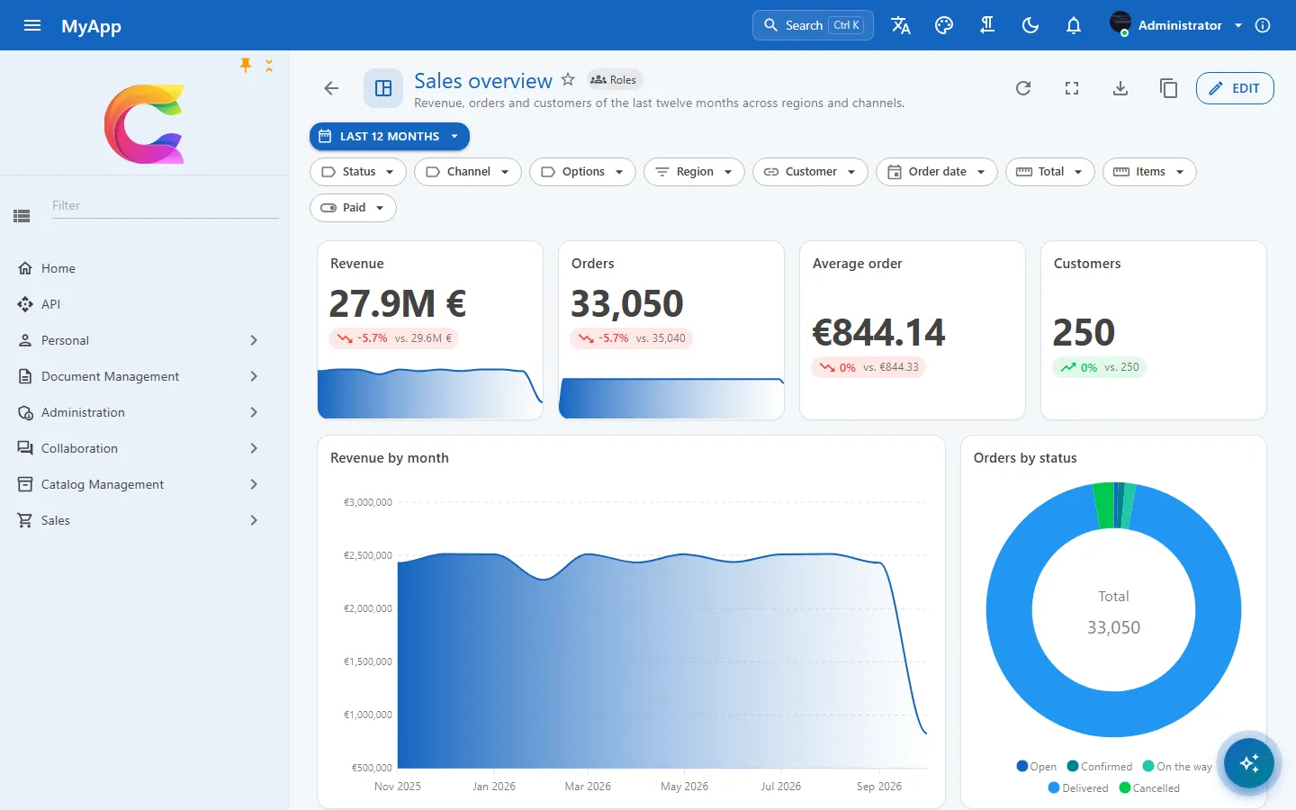Go back using the arrow icon

331,88
